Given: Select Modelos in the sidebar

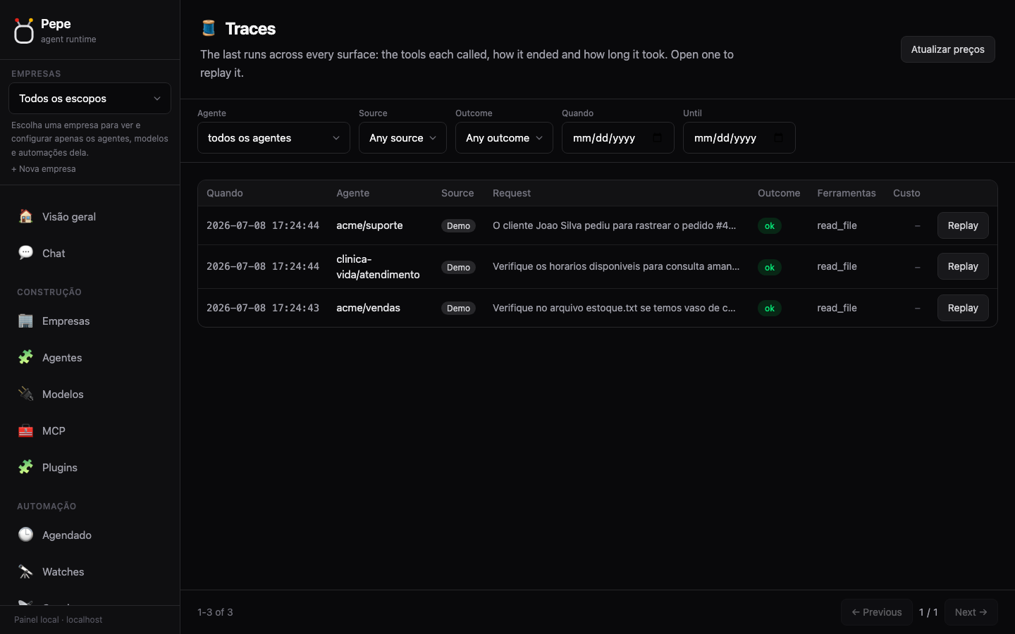Looking at the screenshot, I should (x=90, y=394).
